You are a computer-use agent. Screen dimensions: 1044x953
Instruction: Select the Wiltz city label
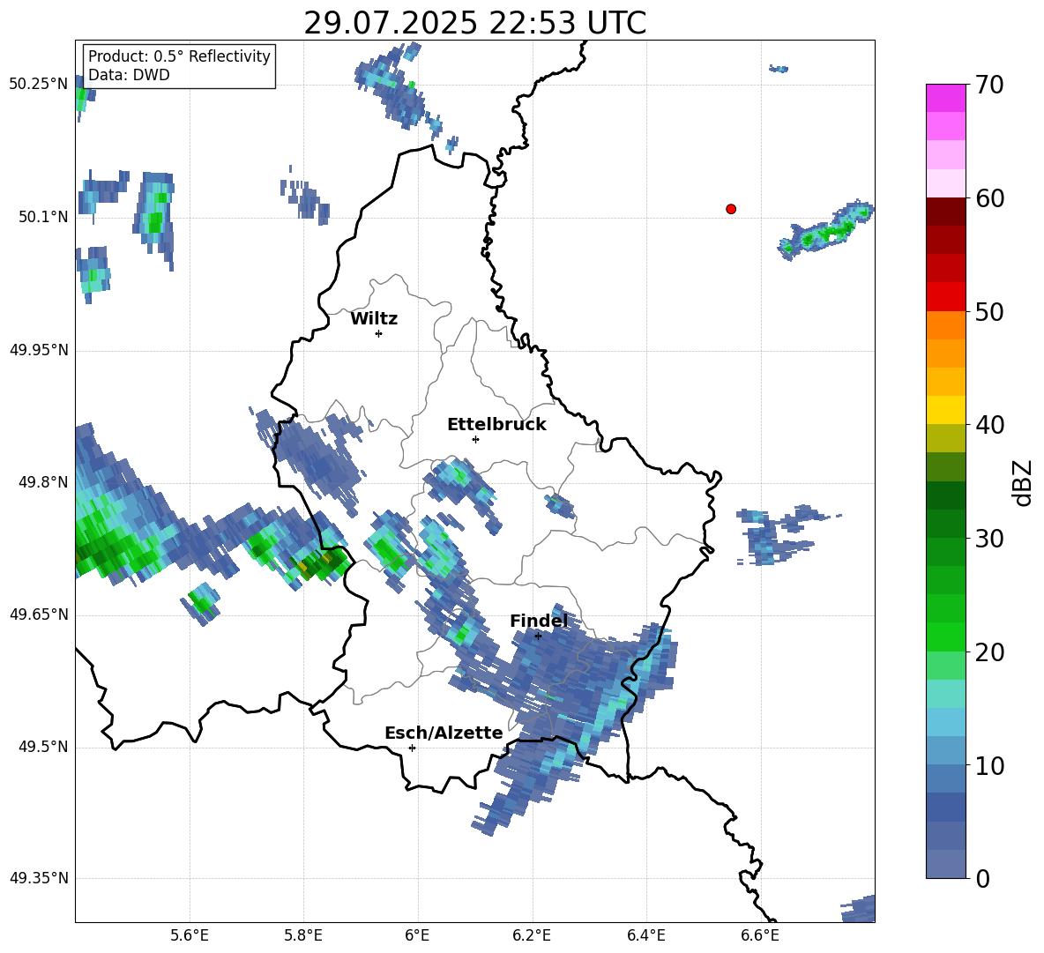(x=374, y=319)
